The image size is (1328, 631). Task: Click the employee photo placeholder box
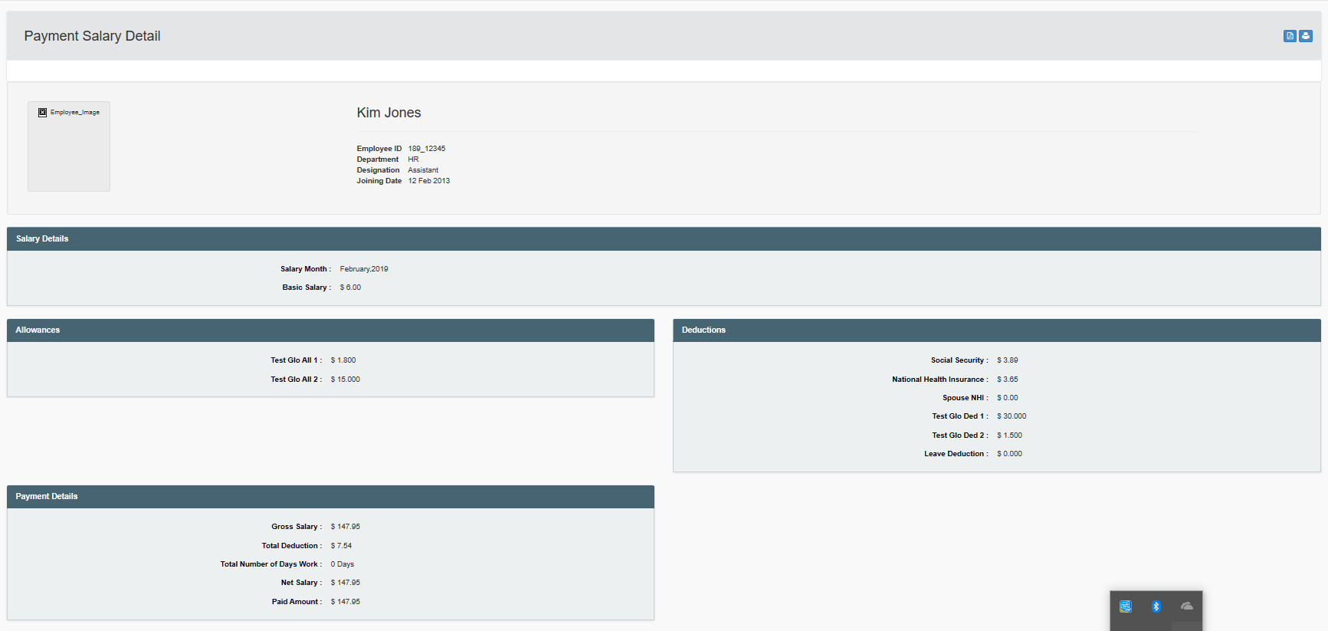(69, 153)
